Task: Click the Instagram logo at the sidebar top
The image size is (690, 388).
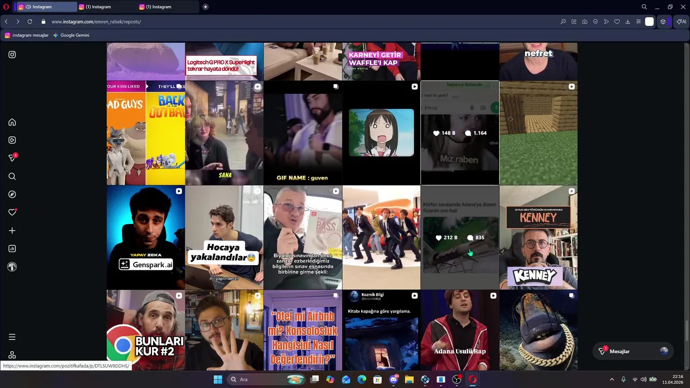Action: point(12,54)
